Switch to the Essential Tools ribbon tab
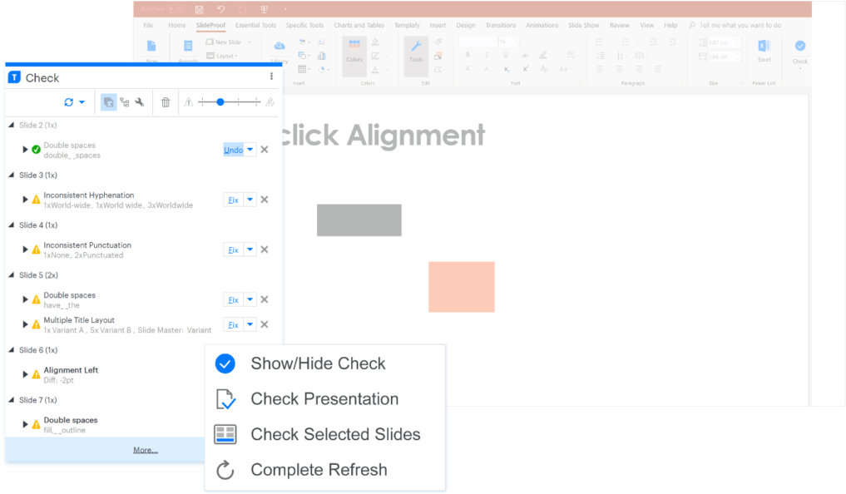Viewport: 846px width, 494px height. 255,26
